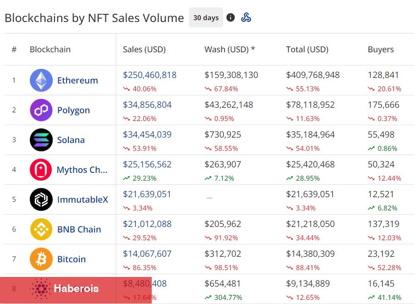Click Polygon sales value $34,856,804
This screenshot has width=419, height=304.
pos(147,105)
